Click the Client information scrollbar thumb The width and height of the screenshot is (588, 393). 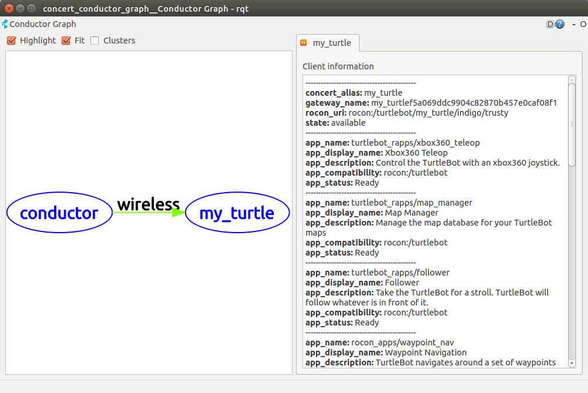click(x=572, y=125)
